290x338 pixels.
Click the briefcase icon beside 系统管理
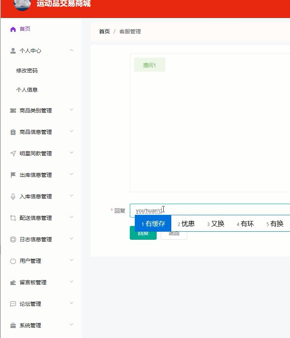13,325
